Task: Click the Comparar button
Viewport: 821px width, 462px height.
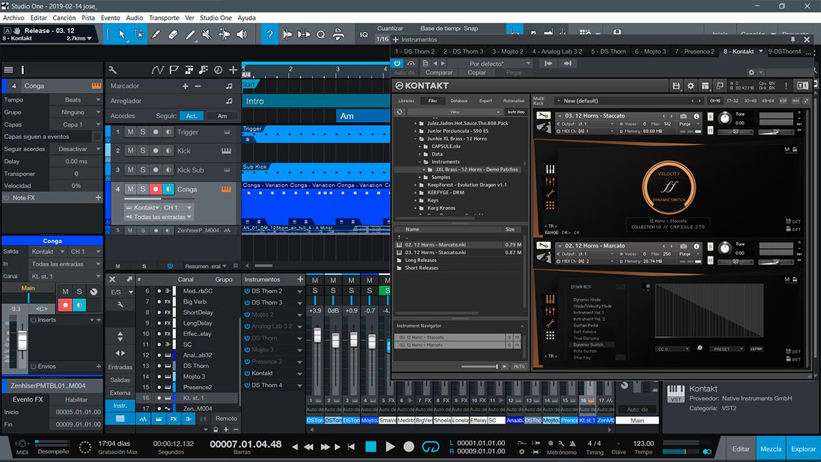Action: pos(439,73)
